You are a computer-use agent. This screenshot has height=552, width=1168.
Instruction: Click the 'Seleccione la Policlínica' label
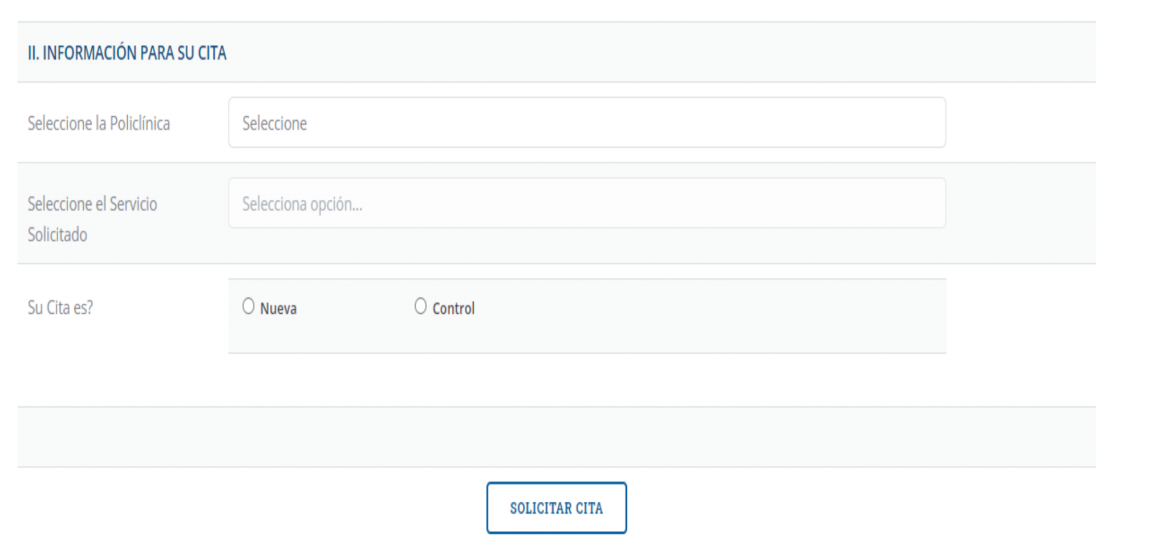[99, 123]
